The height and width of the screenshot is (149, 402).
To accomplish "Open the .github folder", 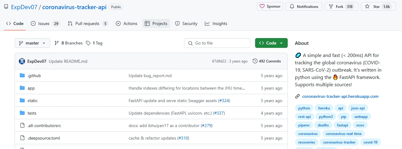I will pos(34,76).
